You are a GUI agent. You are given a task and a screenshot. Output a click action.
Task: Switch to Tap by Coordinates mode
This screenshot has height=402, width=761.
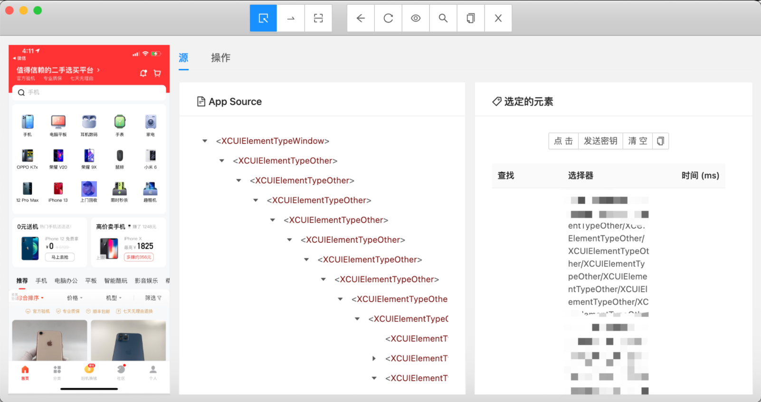coord(318,18)
